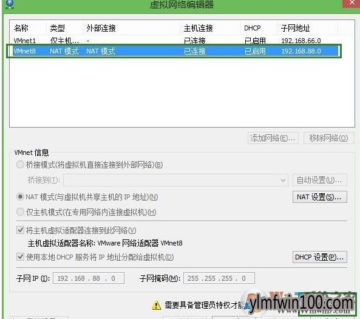
Task: Click the 主机连接 column header
Action: (x=198, y=28)
